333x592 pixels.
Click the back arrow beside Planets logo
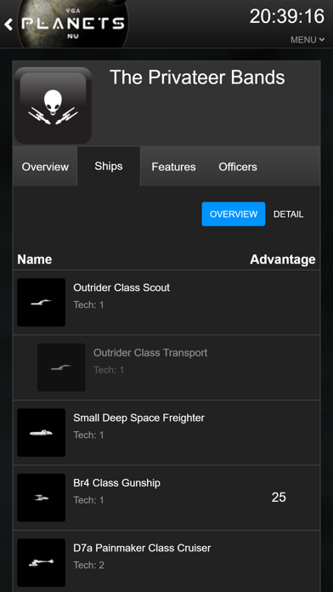8,25
